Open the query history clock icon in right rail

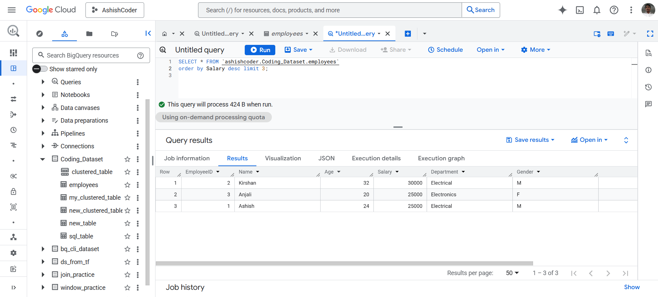pyautogui.click(x=648, y=87)
